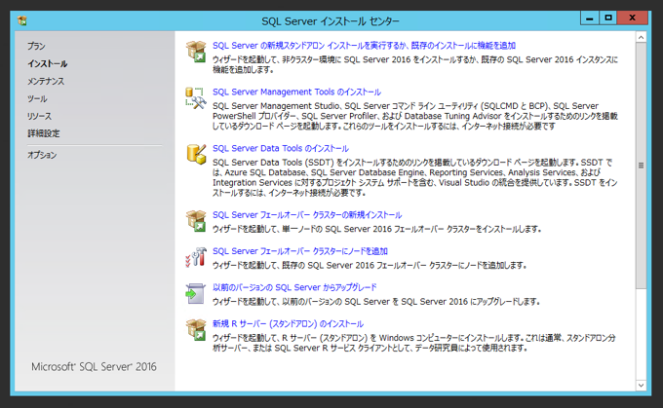Viewport: 663px width, 408px height.
Task: Click the vertical scrollbar thumb
Action: point(641,166)
